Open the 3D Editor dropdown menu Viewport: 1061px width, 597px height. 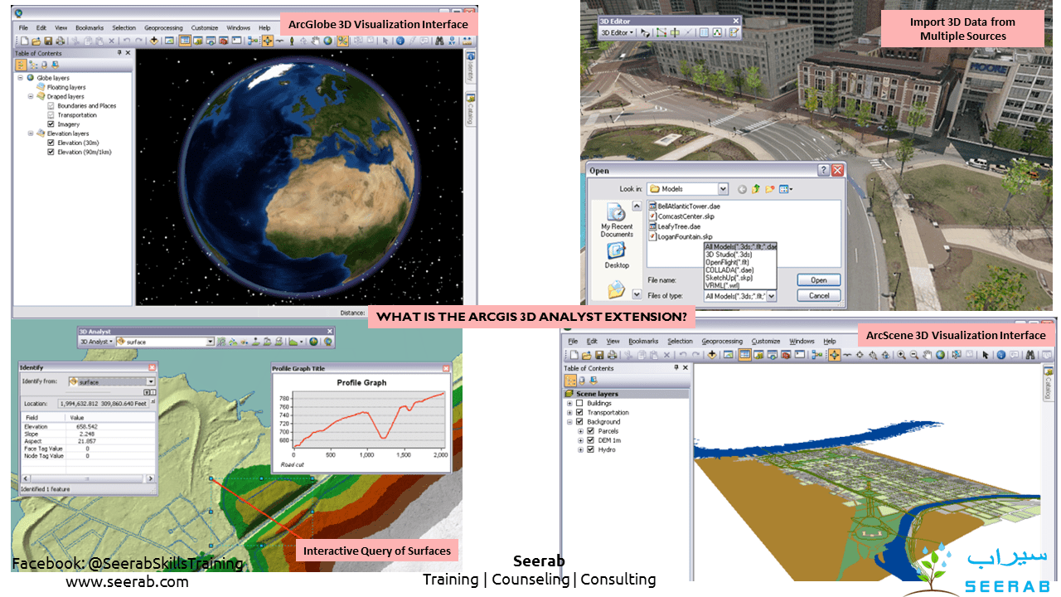618,32
